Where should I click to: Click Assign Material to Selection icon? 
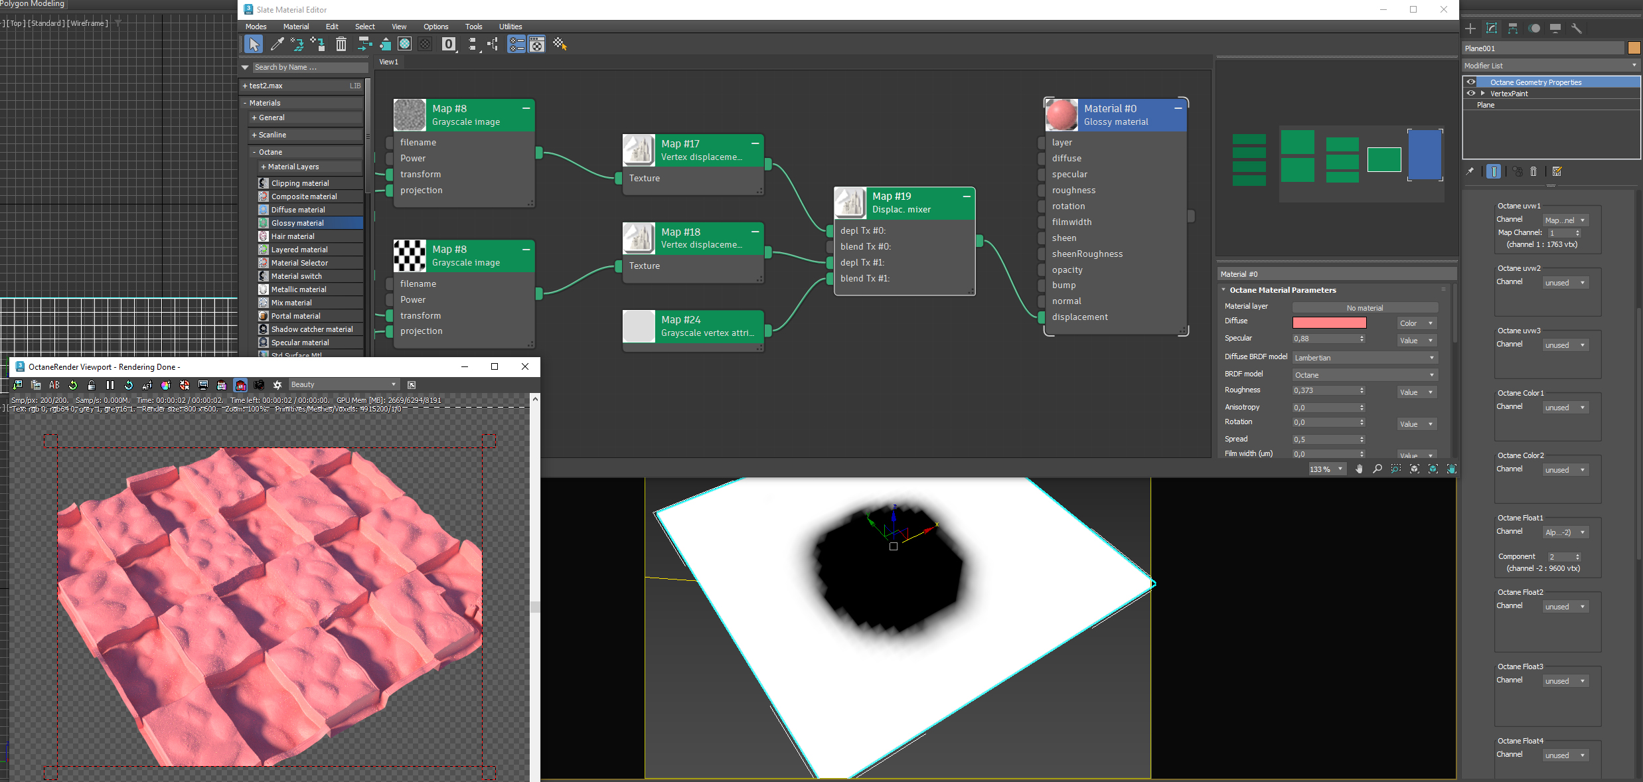[x=317, y=44]
